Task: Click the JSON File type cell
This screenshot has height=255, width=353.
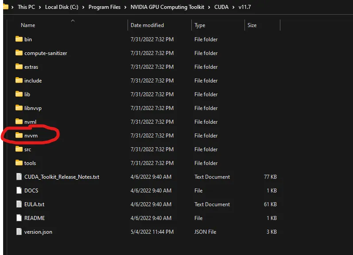Action: 206,232
